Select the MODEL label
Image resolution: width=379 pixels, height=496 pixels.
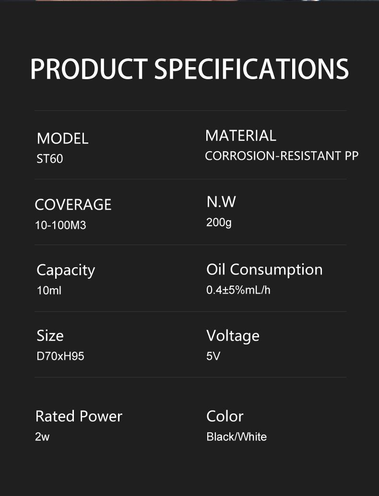point(63,139)
